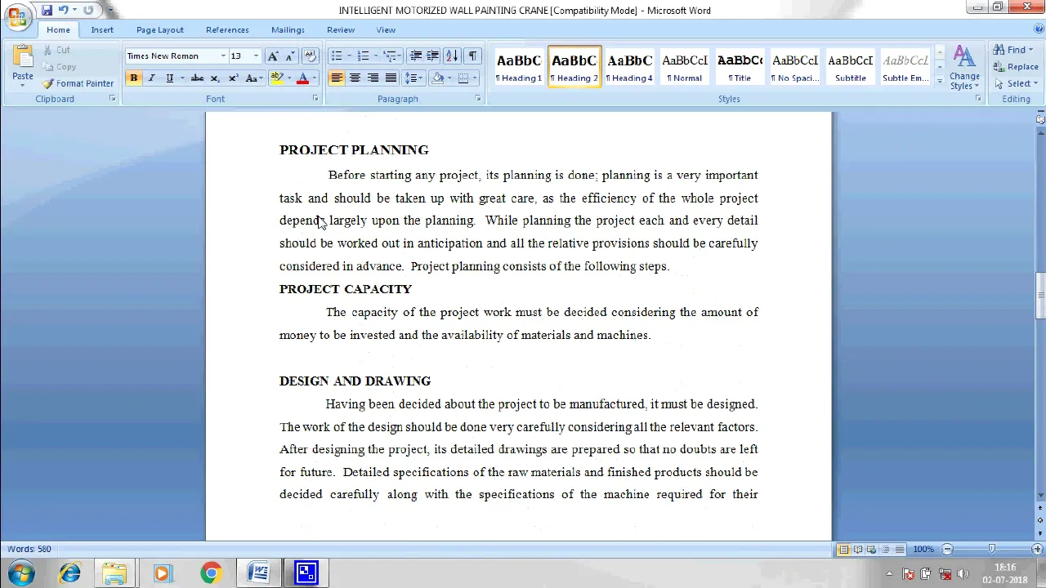Open the Page Layout tab
1046x588 pixels.
(x=160, y=30)
